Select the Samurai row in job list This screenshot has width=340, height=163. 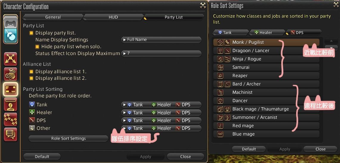click(x=266, y=67)
